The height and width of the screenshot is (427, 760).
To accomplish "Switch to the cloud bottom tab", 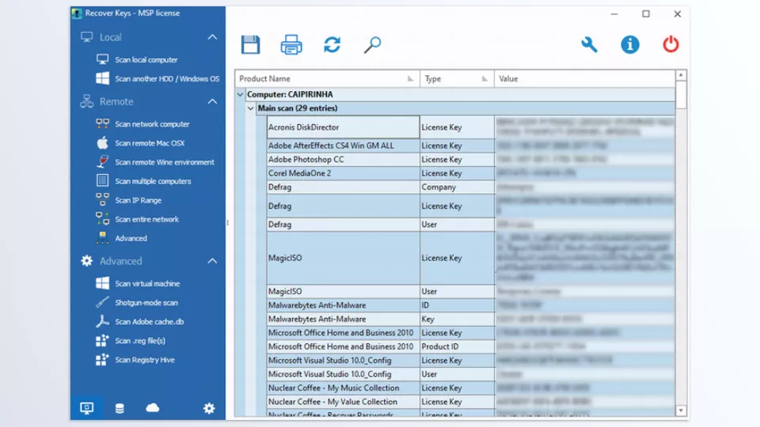I will point(152,408).
